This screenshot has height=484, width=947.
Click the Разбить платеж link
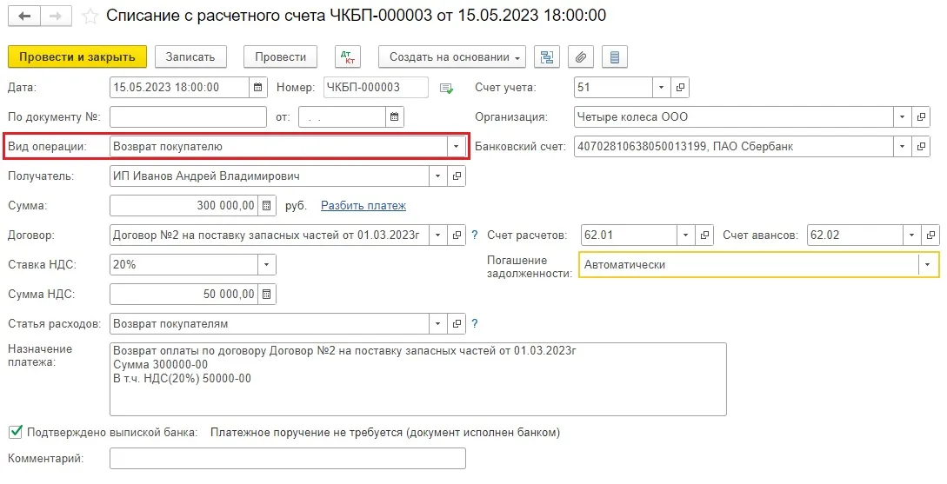pos(363,206)
